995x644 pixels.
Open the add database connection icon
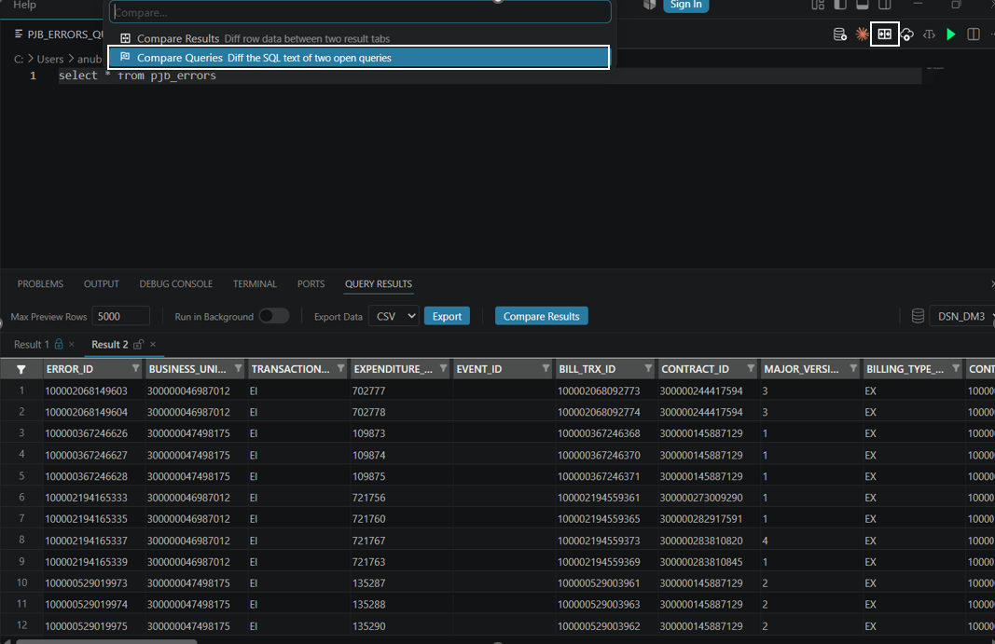(839, 34)
